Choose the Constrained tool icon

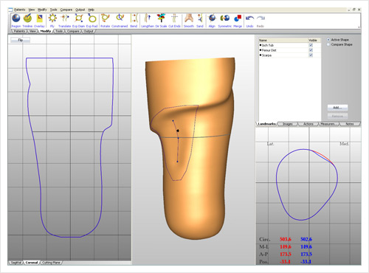tap(120, 18)
